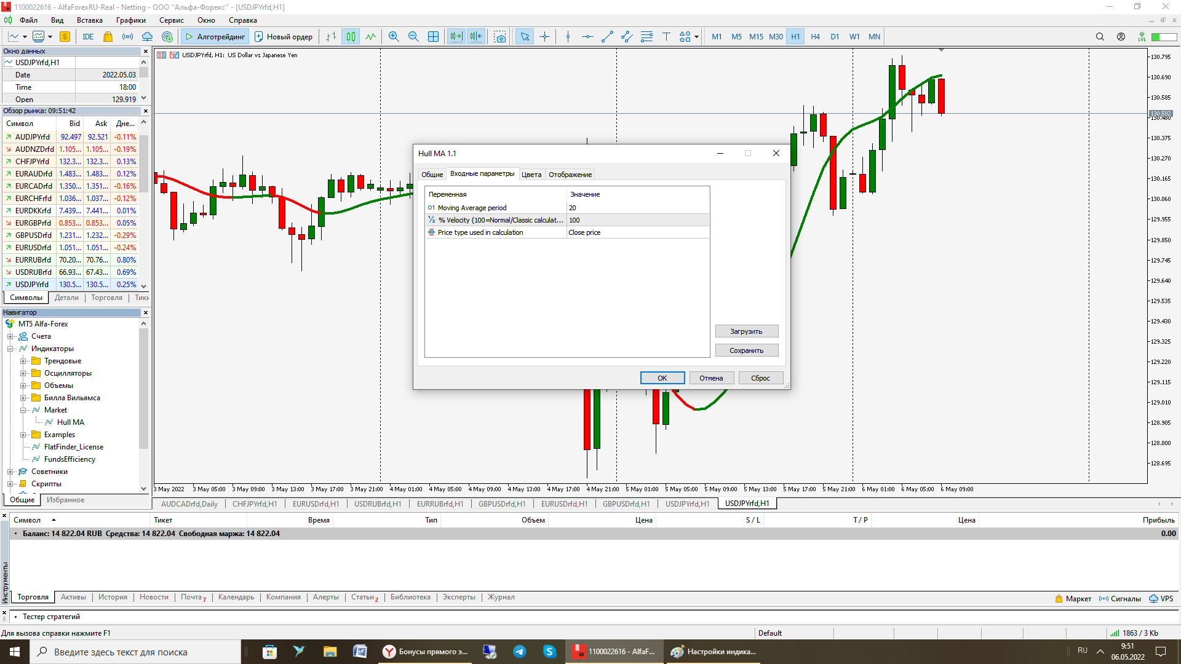Viewport: 1181px width, 664px height.
Task: Click the Загрузить button
Action: [746, 331]
